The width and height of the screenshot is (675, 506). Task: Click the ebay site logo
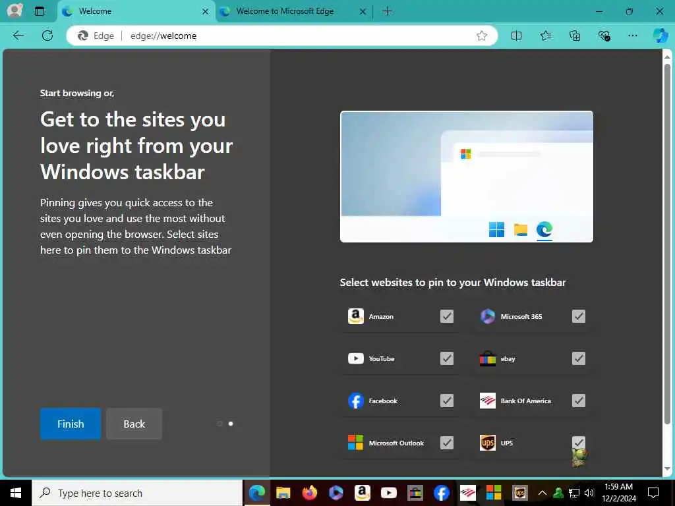coord(488,358)
